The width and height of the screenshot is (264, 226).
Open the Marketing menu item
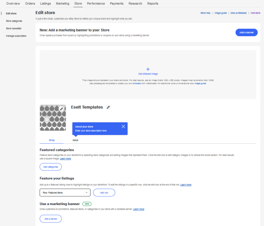[63, 3]
